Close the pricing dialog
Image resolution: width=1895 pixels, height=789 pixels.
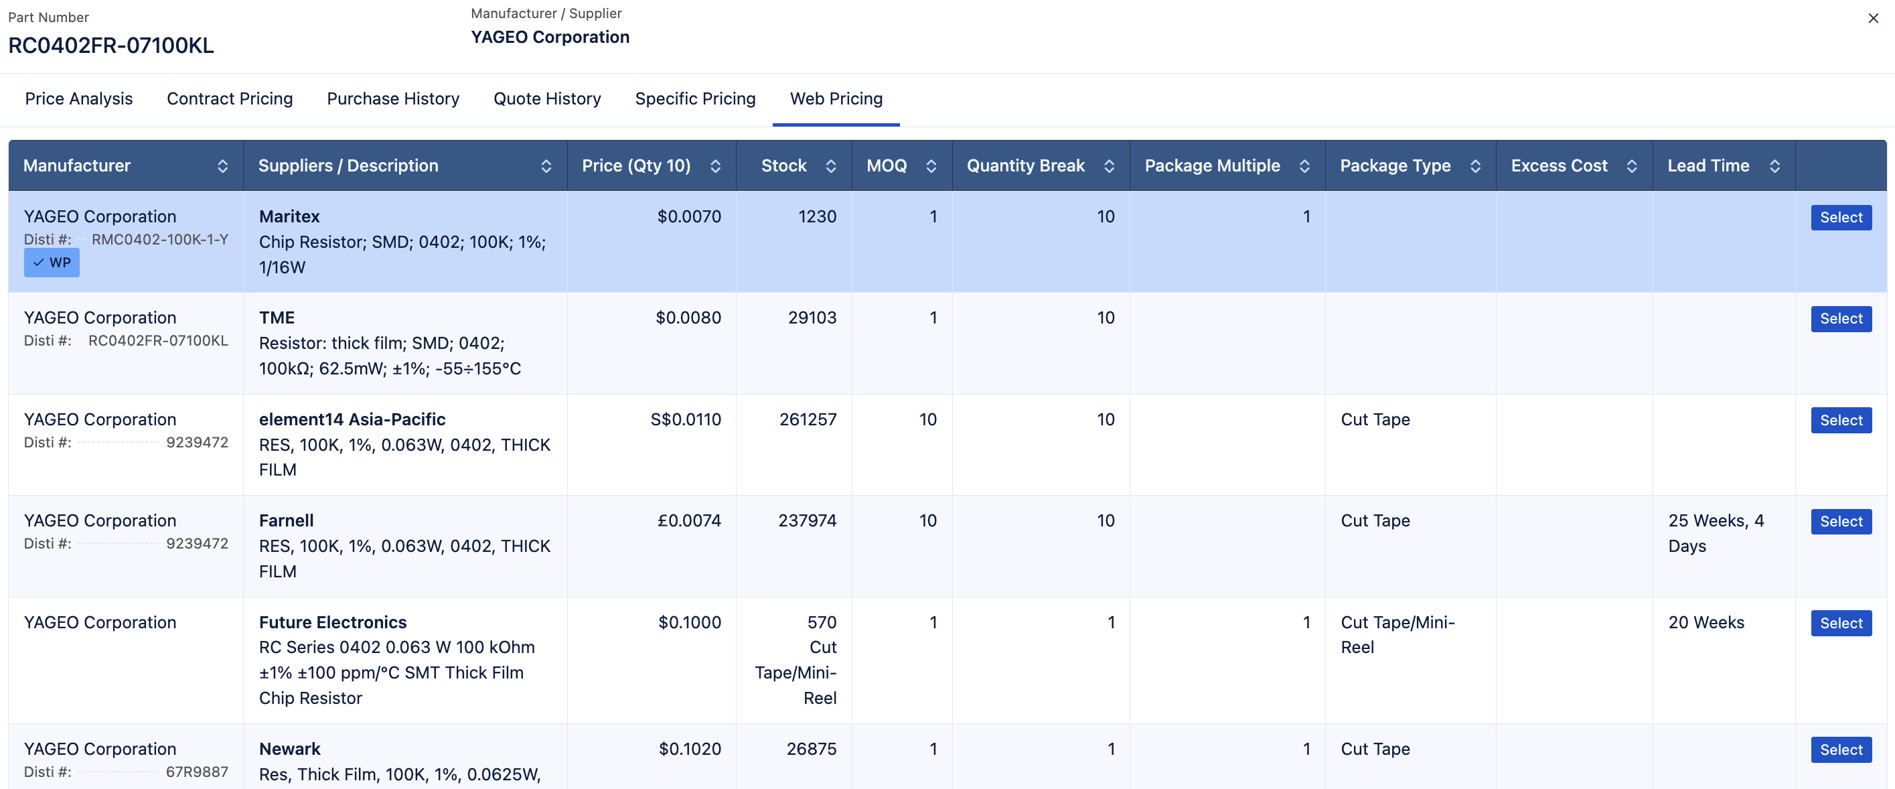click(x=1873, y=18)
